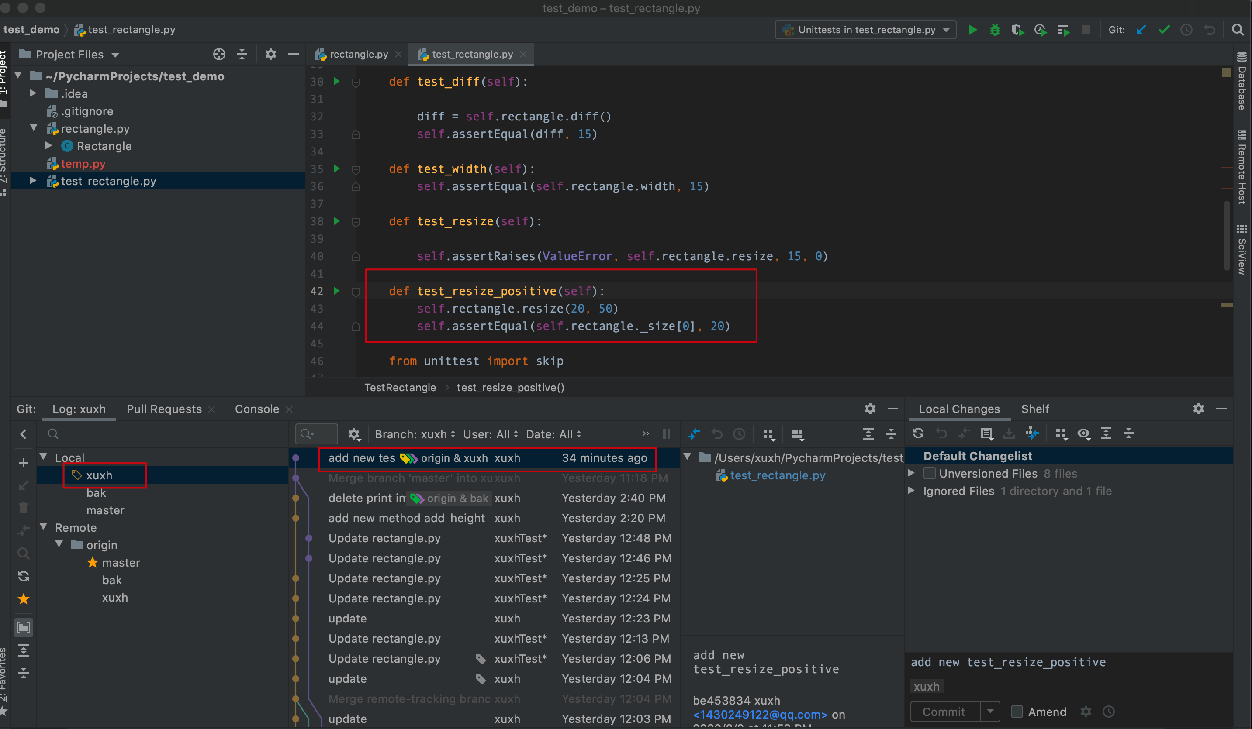Open commit options gear beside Amend
The width and height of the screenshot is (1252, 729).
point(1086,712)
